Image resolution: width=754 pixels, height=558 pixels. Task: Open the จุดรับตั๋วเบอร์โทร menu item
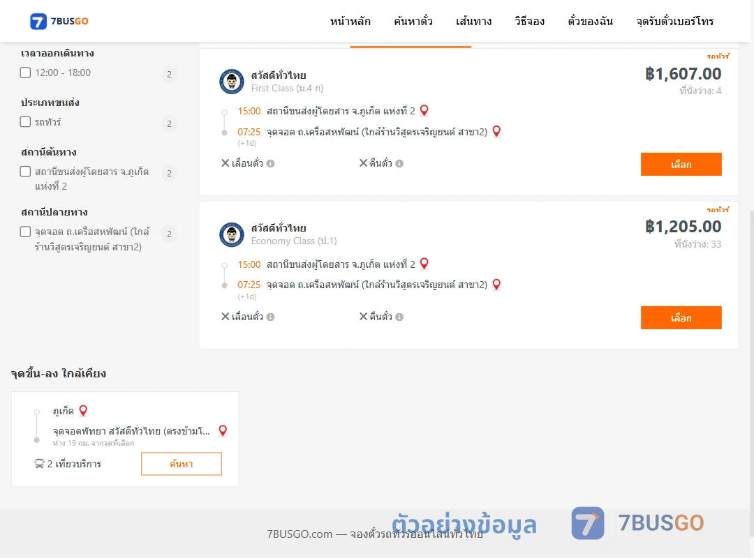pyautogui.click(x=674, y=21)
